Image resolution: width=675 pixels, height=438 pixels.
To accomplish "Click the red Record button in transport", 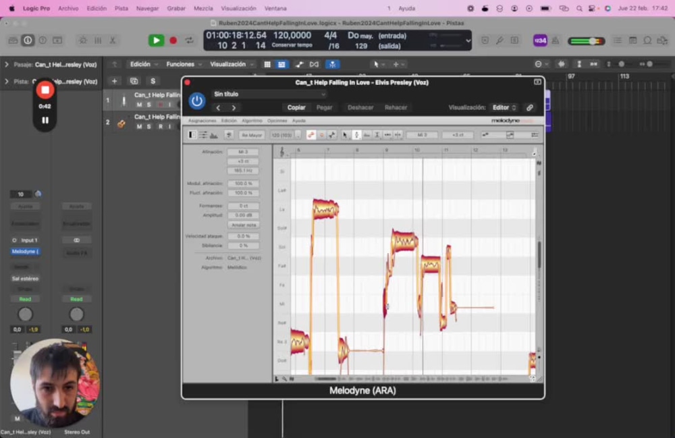I will (173, 40).
